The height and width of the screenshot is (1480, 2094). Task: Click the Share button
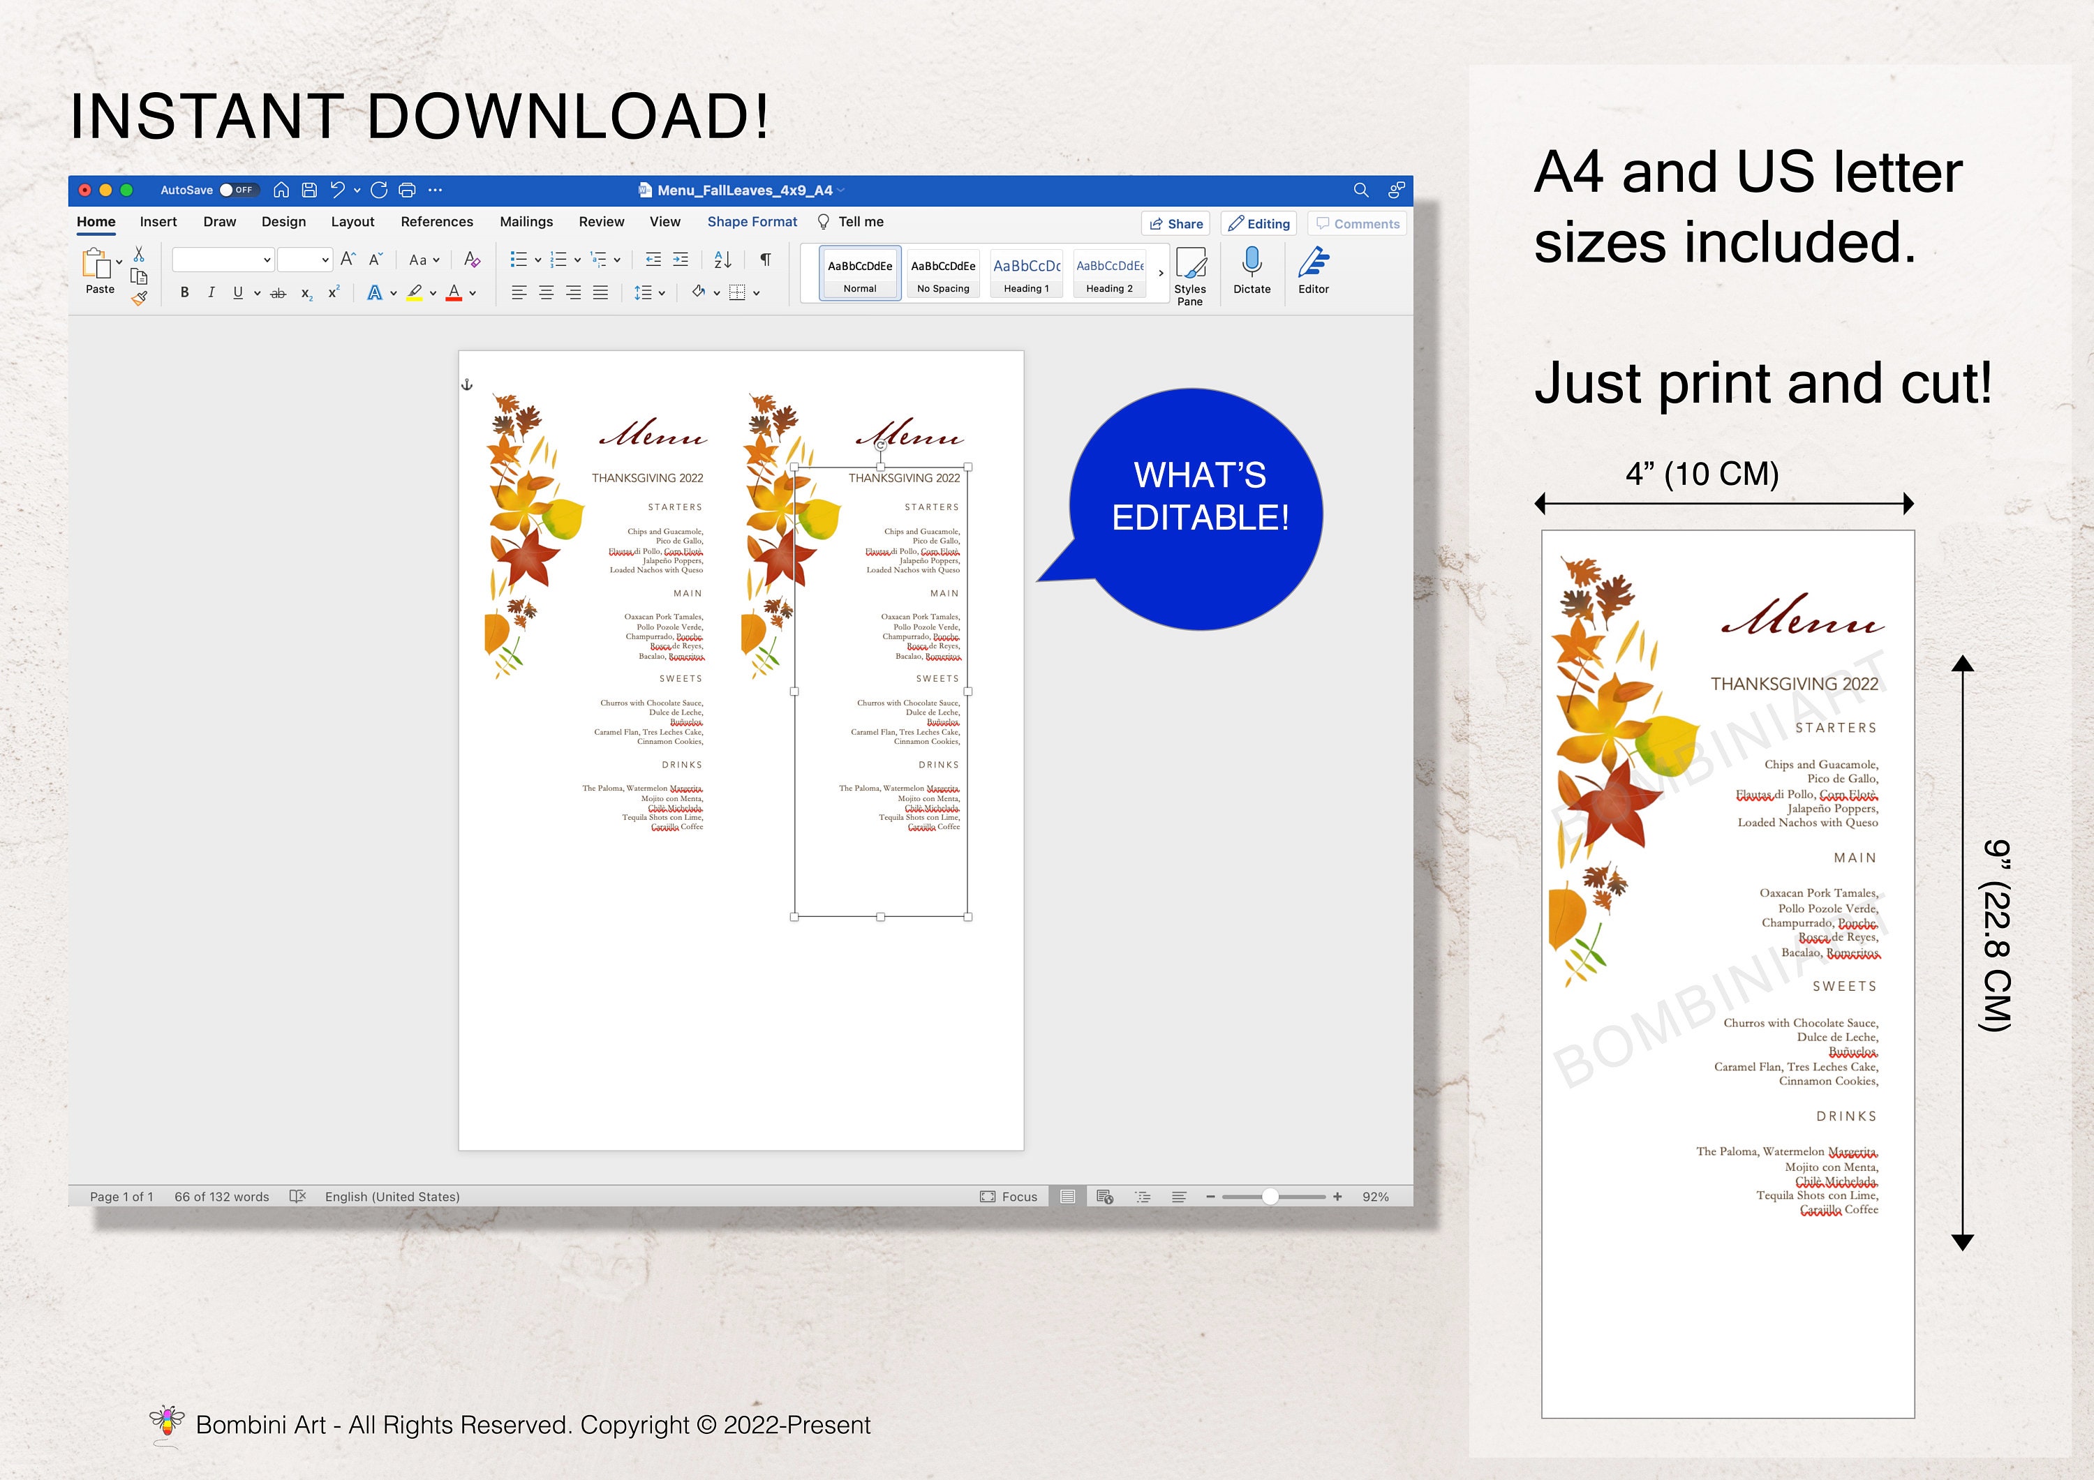(1175, 223)
